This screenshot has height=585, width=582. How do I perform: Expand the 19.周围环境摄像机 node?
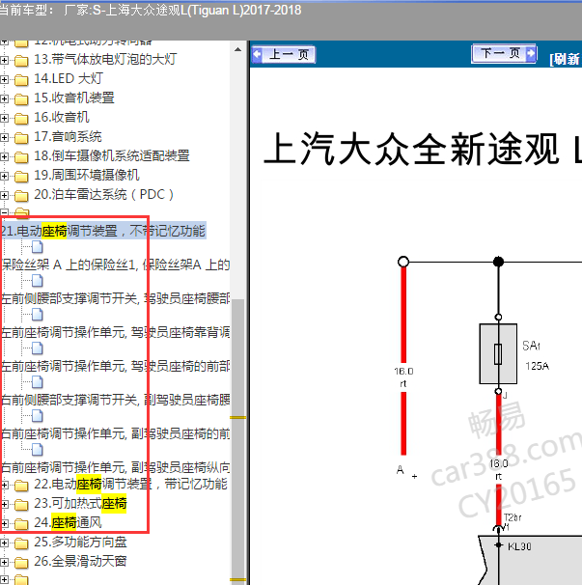pos(4,176)
